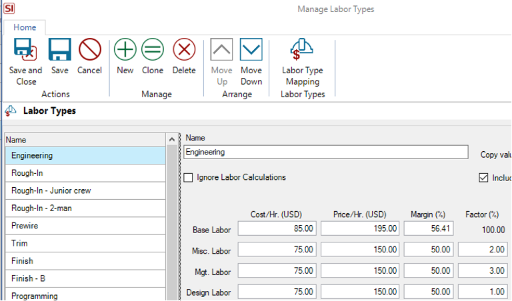Click the Copy values label
Image resolution: width=512 pixels, height=301 pixels.
click(x=496, y=155)
